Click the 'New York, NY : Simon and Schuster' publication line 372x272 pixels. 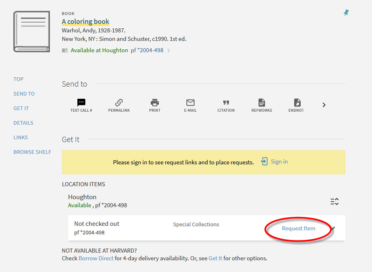pos(124,39)
